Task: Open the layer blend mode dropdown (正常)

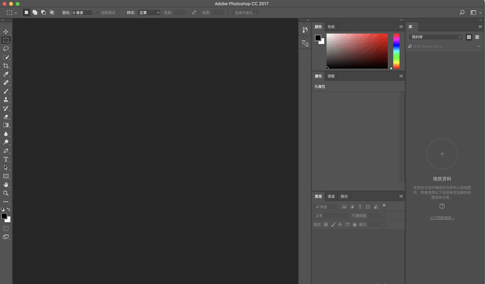Action: (331, 215)
